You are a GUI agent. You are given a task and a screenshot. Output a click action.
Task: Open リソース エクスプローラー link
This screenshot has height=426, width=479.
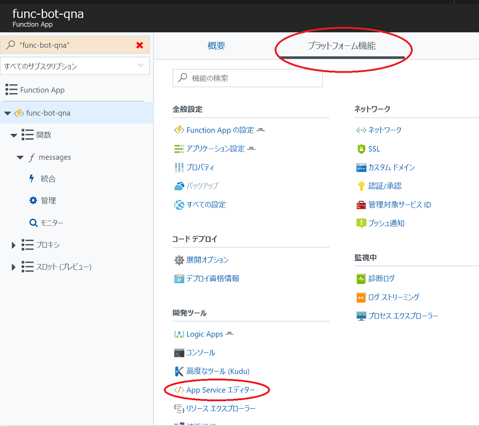click(x=221, y=409)
